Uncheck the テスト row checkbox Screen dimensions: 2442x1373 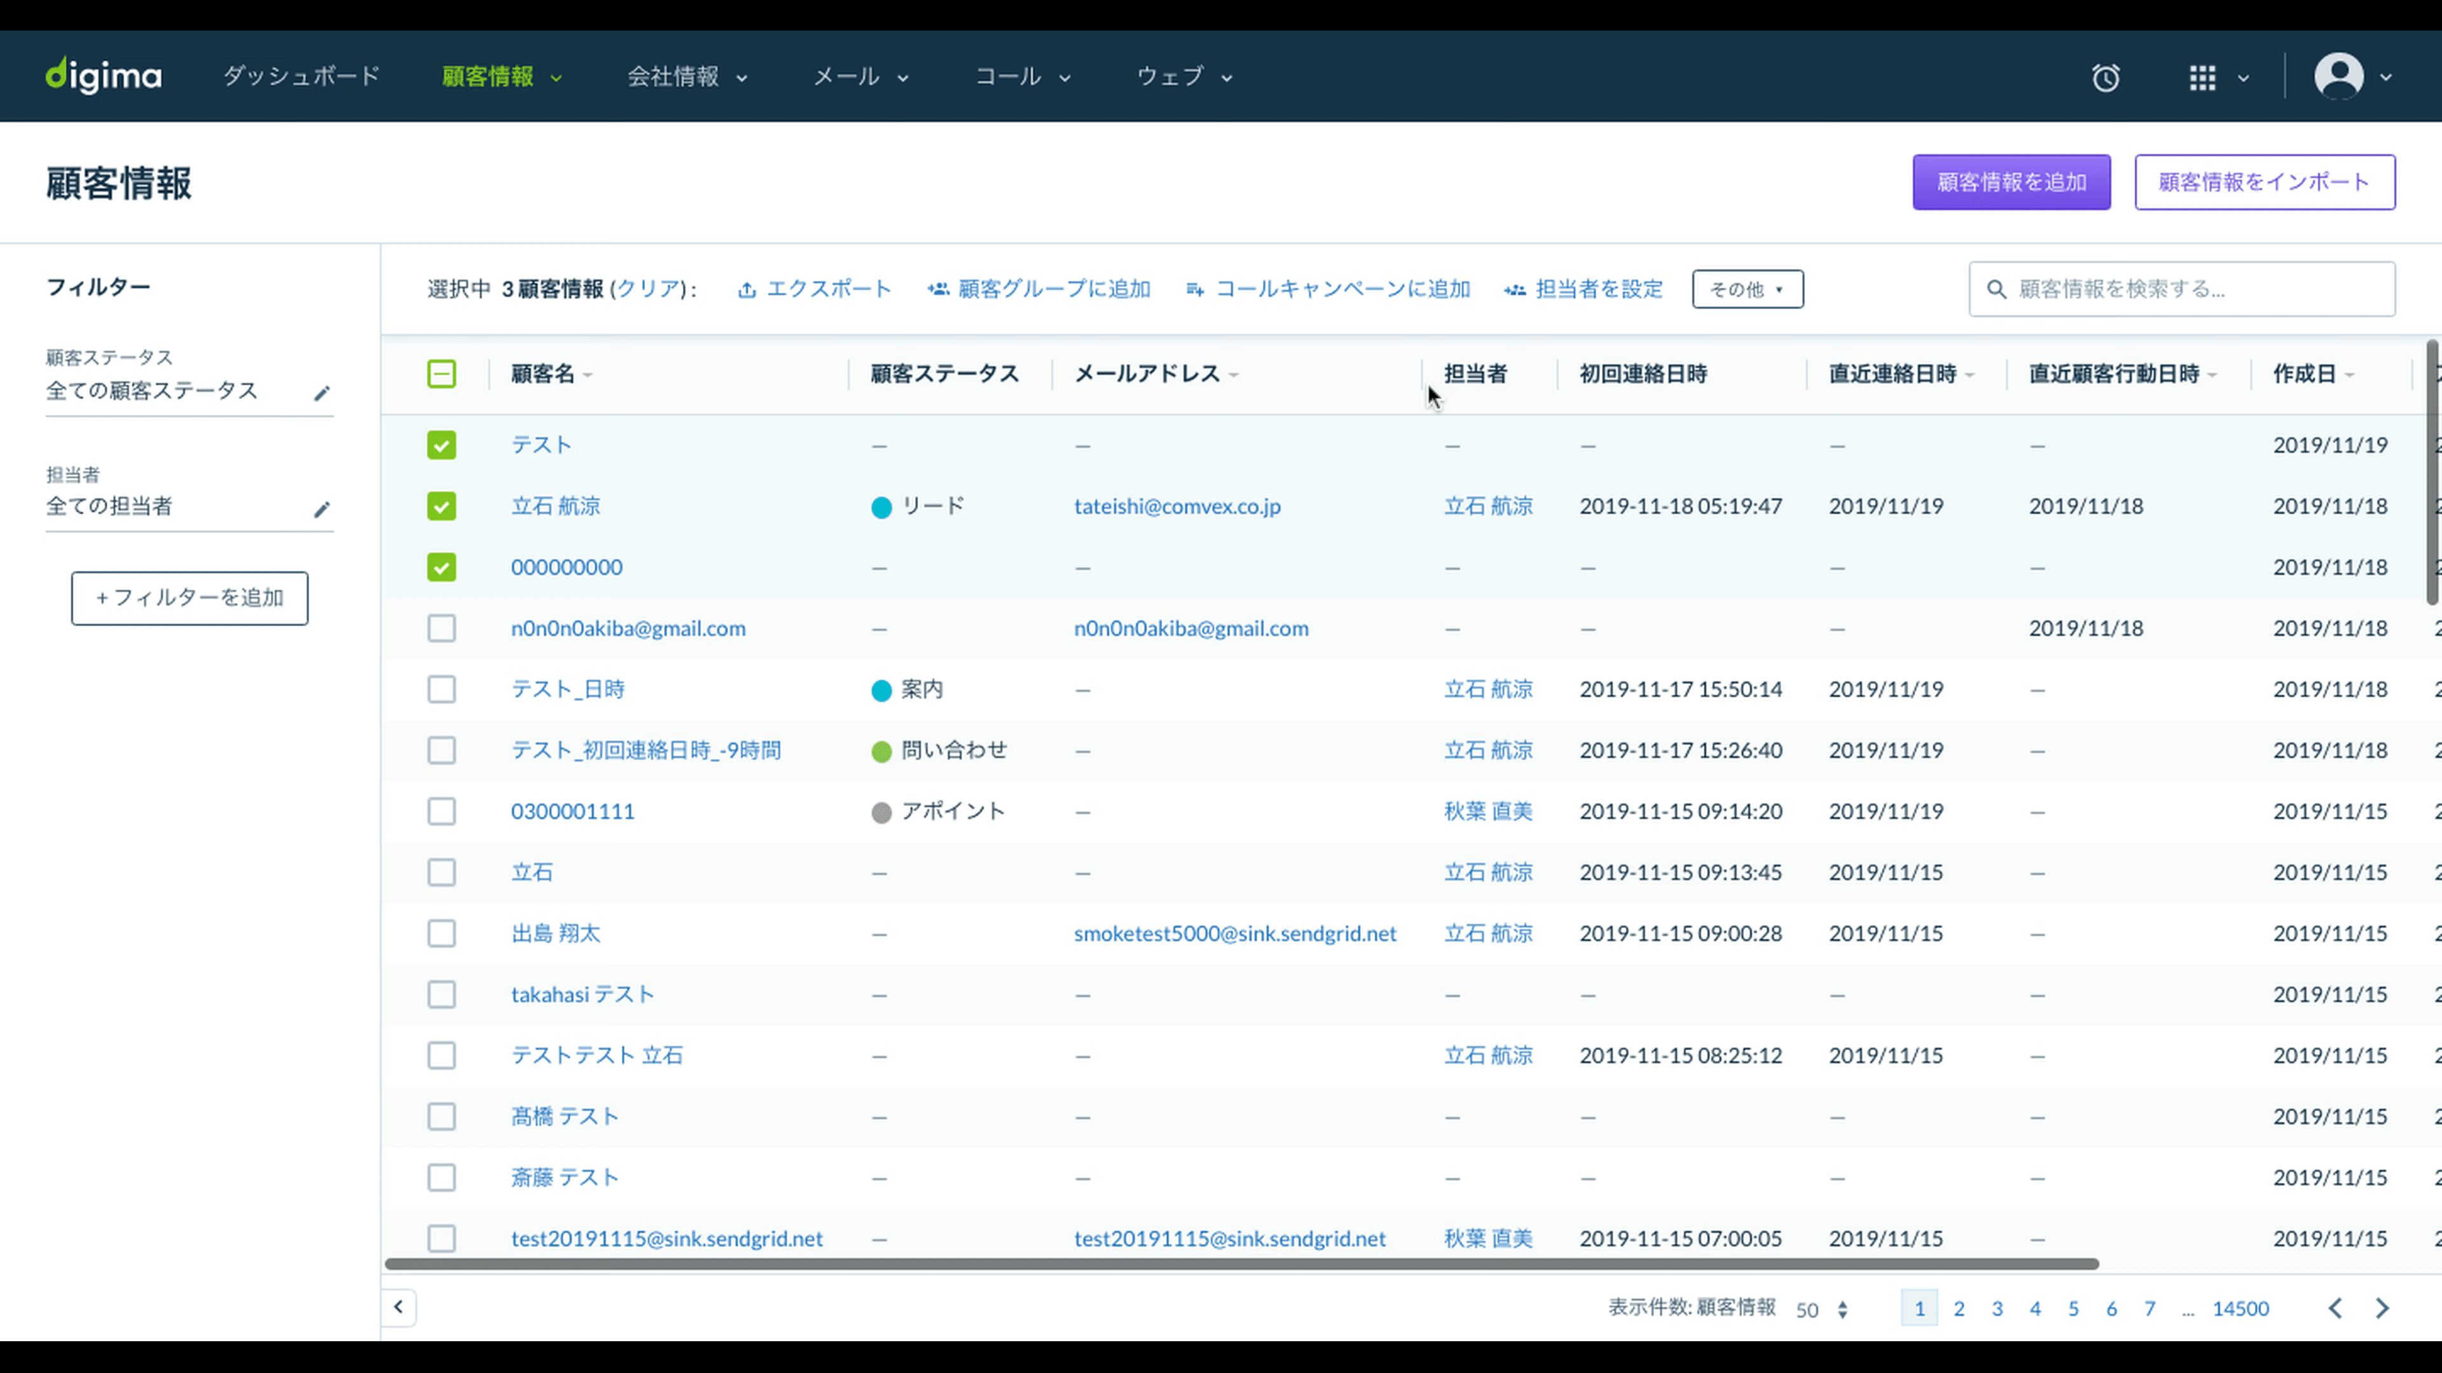pos(441,446)
